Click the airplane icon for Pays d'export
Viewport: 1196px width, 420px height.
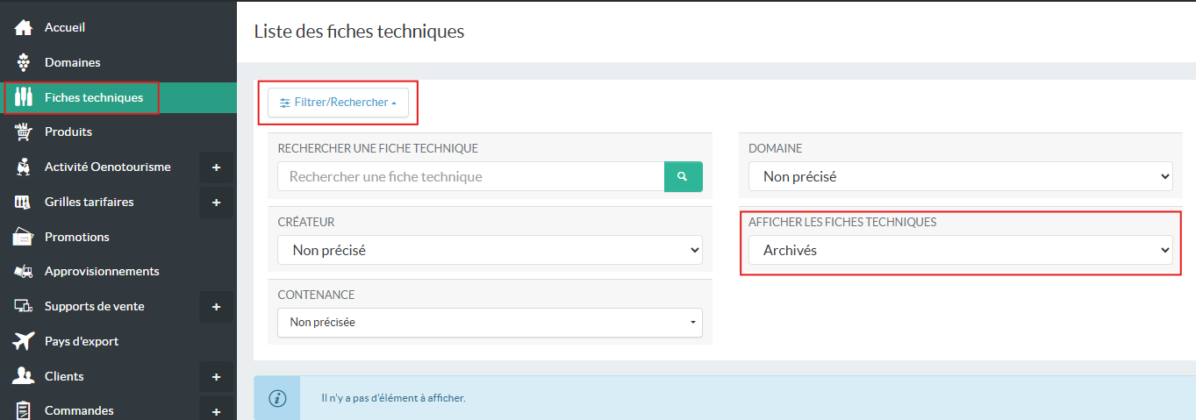24,341
